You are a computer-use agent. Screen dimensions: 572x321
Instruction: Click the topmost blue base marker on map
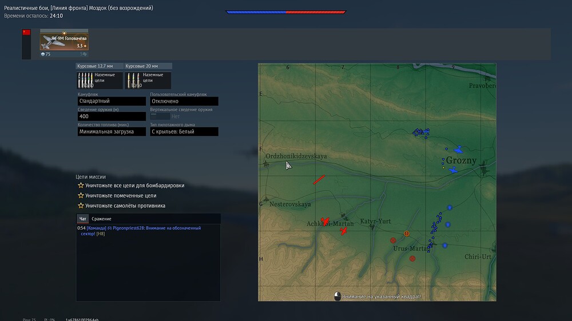(450, 208)
